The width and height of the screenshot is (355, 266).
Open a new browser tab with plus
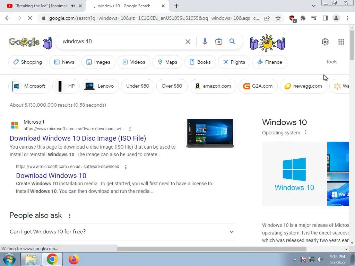(176, 6)
